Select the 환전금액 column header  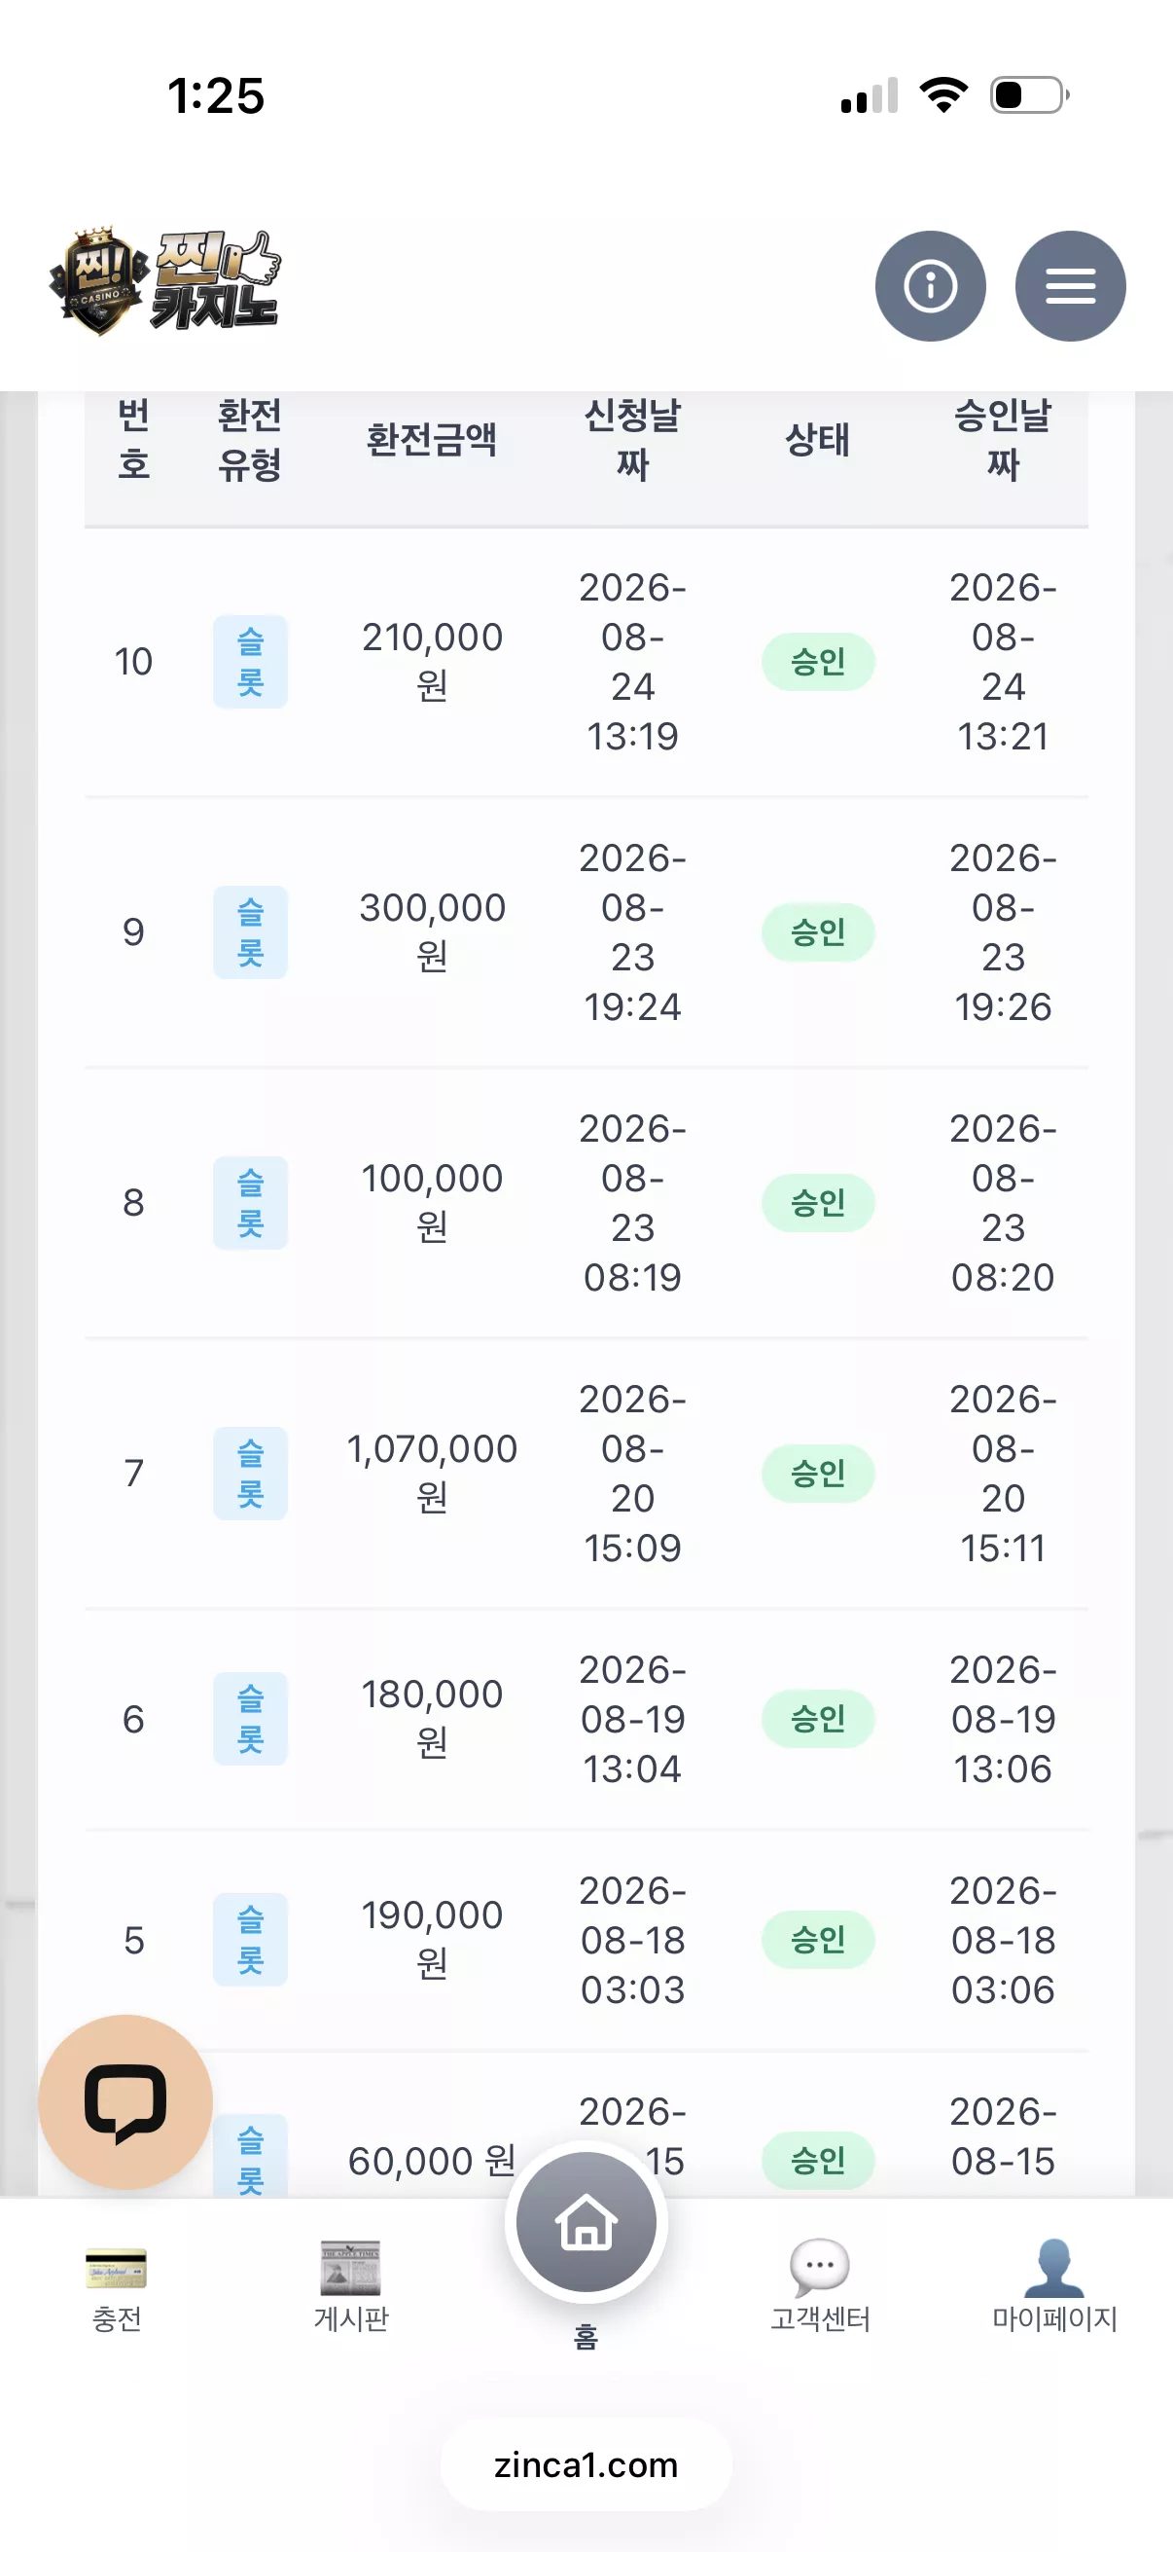432,440
